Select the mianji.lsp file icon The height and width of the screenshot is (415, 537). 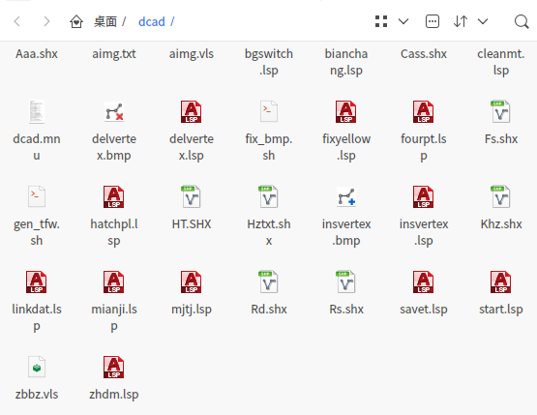point(114,282)
